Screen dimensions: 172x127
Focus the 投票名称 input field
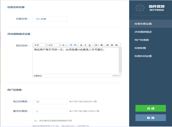[50, 19]
